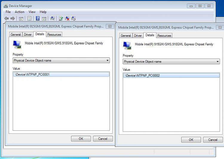Select the \Device\NTPNP_PCI0002 value row
224x159 pixels.
pos(171,76)
